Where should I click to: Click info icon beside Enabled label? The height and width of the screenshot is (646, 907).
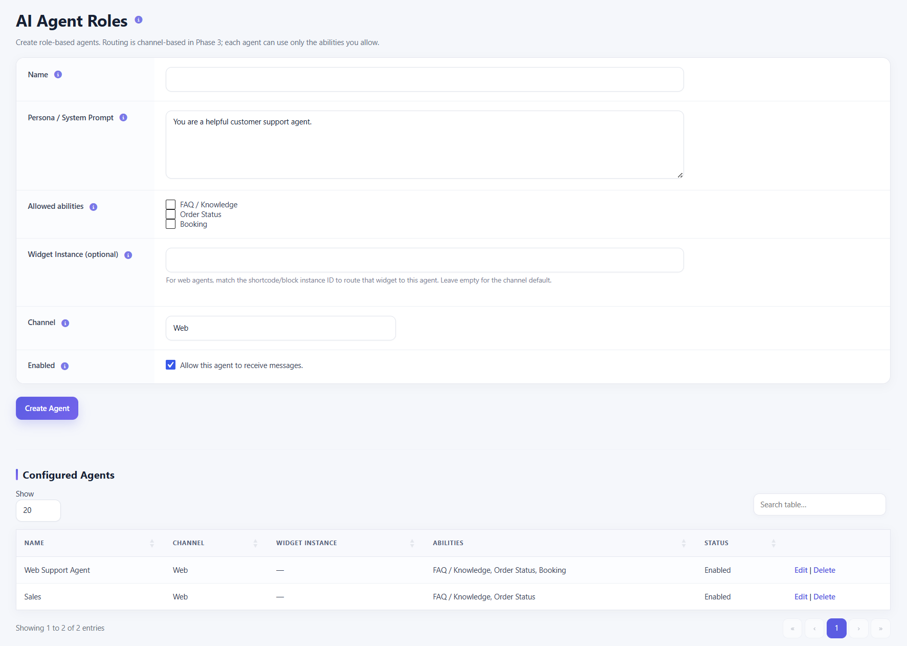65,366
